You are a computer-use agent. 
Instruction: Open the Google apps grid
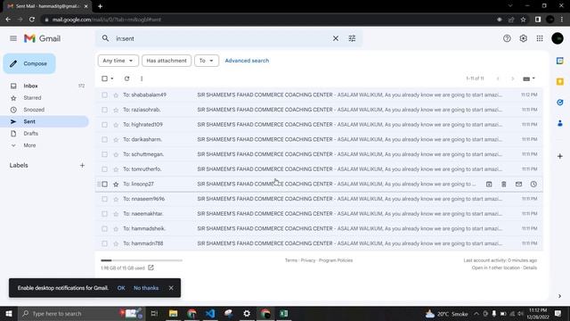coord(540,38)
